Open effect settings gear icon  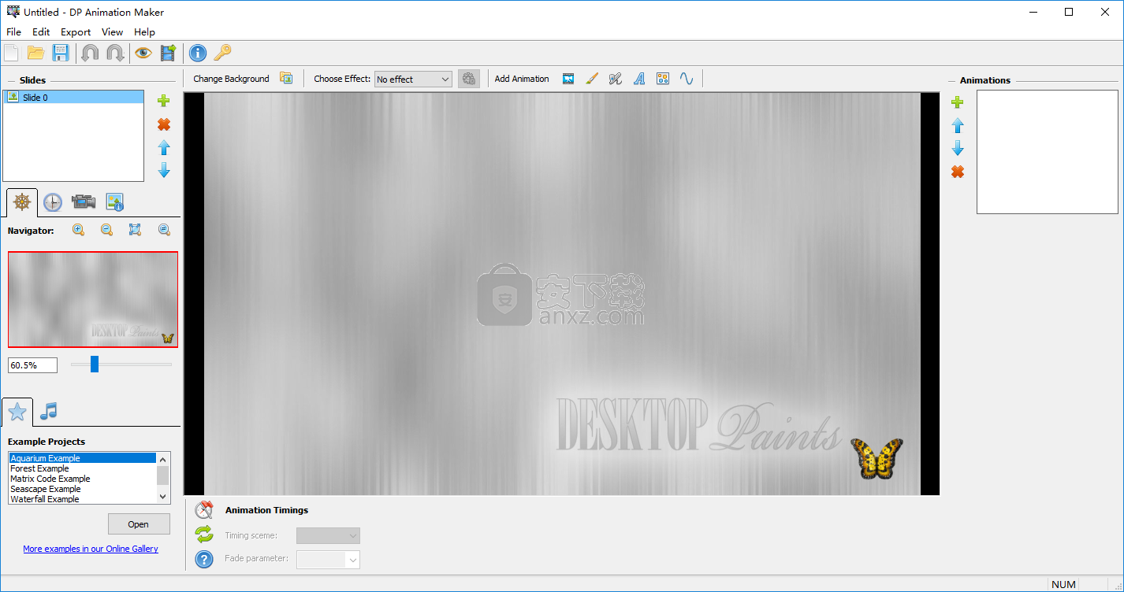click(x=469, y=79)
